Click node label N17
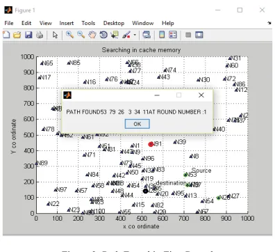 tap(46, 77)
